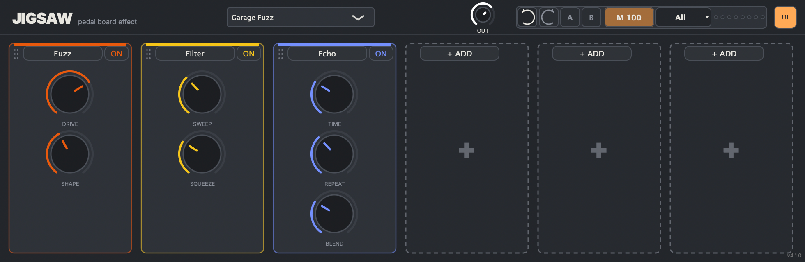Open the Fuzz effect type selector
Image resolution: width=805 pixels, height=262 pixels.
coord(62,54)
